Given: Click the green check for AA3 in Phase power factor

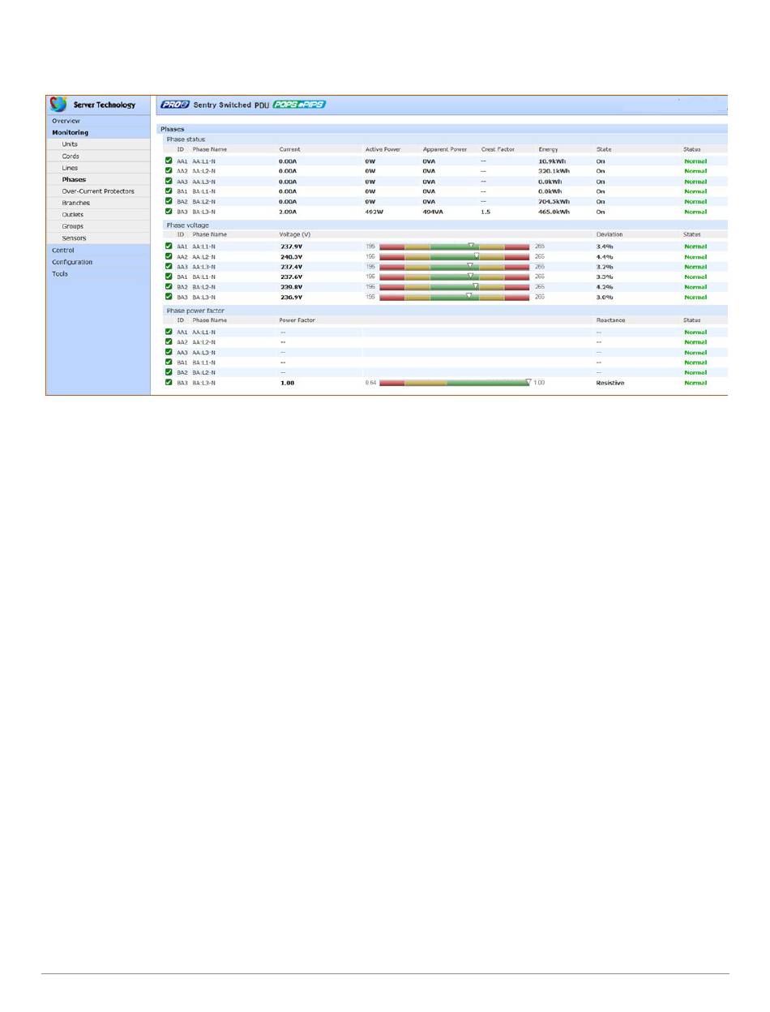Looking at the screenshot, I should tap(169, 352).
